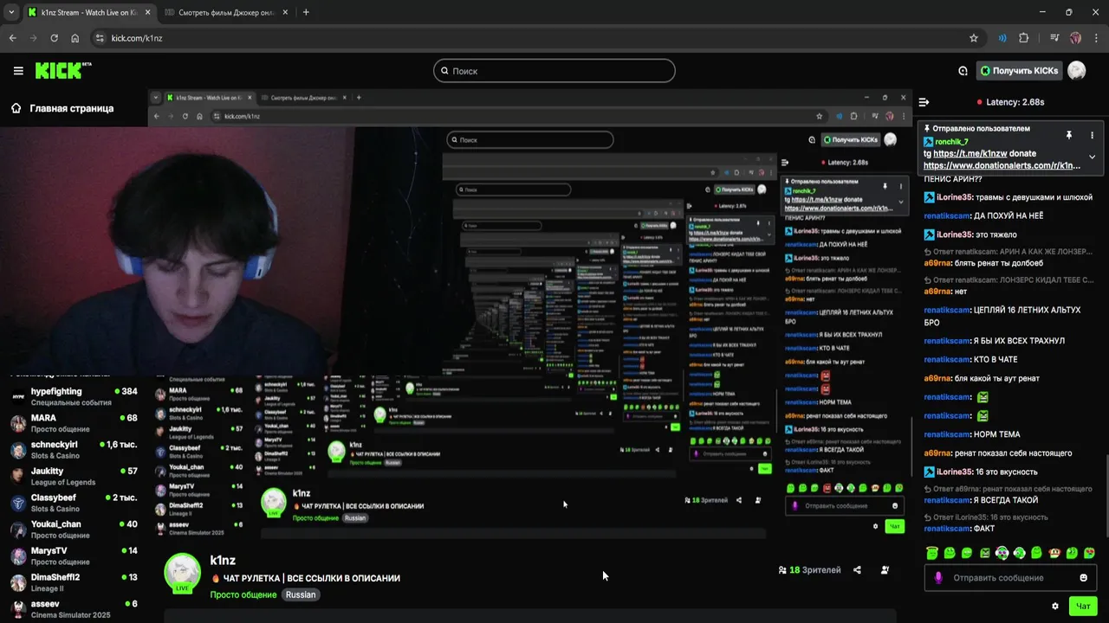The width and height of the screenshot is (1109, 623).
Task: Select the angry square emote in emote bar
Action: [984, 553]
